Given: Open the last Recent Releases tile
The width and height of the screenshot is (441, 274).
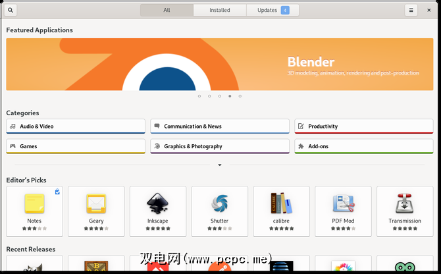Looking at the screenshot, I should (405, 263).
